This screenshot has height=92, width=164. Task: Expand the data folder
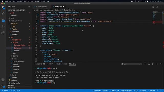coord(14,26)
